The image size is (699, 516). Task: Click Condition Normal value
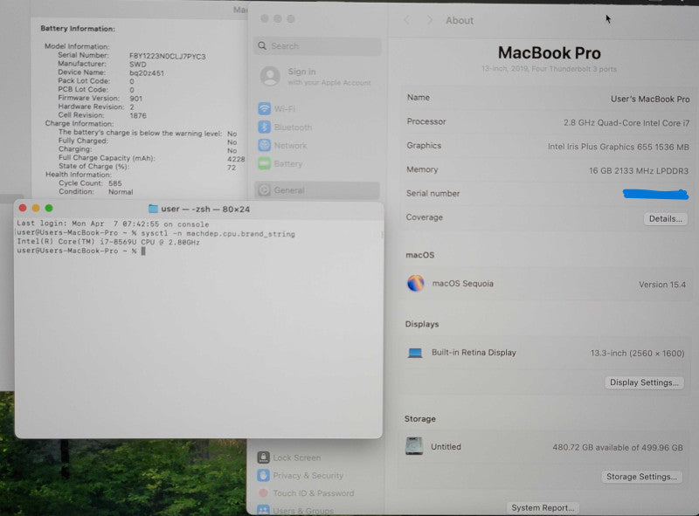click(x=121, y=192)
